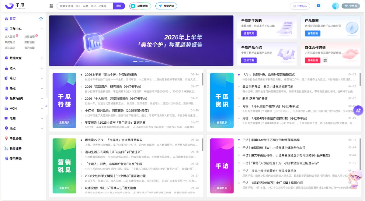Screen dimensions: 365x201
Task: Expand the 笔记 menu
Action: click(x=42, y=78)
